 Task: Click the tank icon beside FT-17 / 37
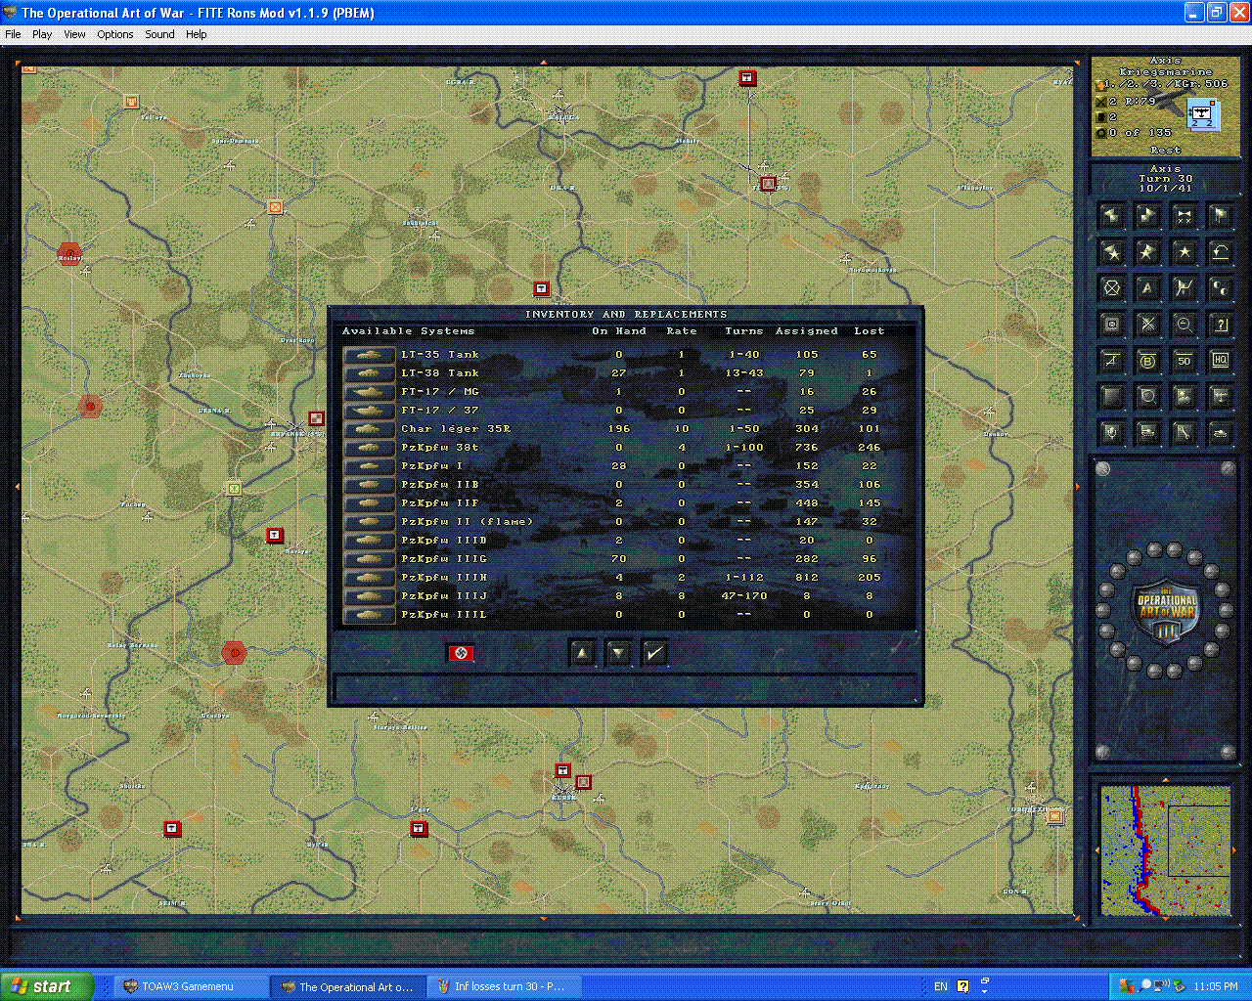point(369,411)
